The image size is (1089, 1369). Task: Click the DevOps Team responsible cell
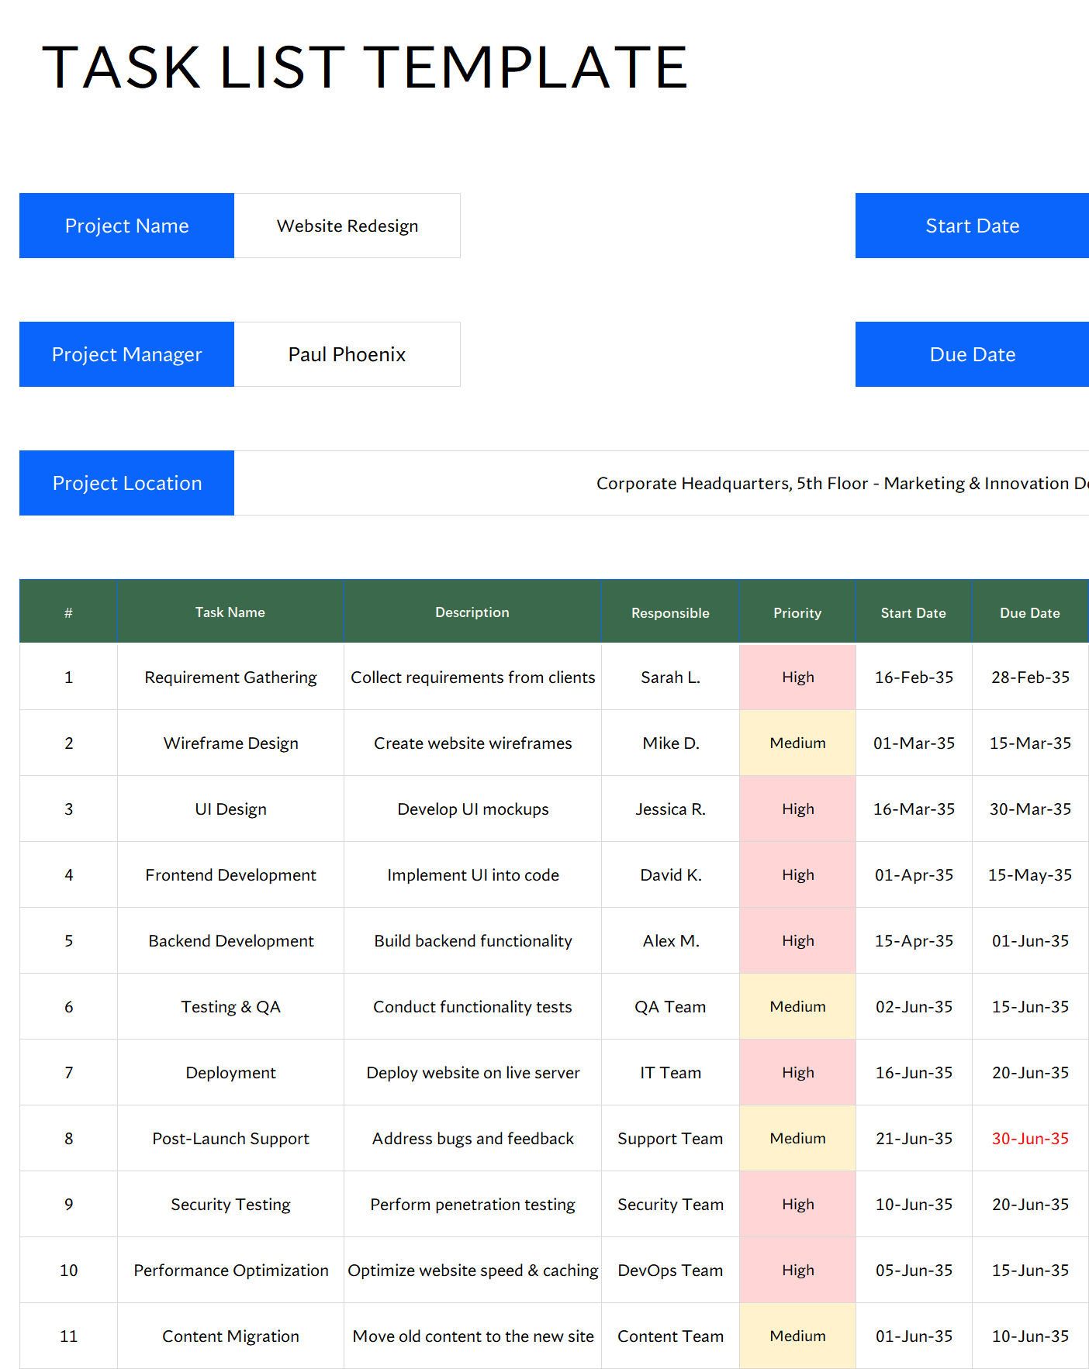(670, 1271)
